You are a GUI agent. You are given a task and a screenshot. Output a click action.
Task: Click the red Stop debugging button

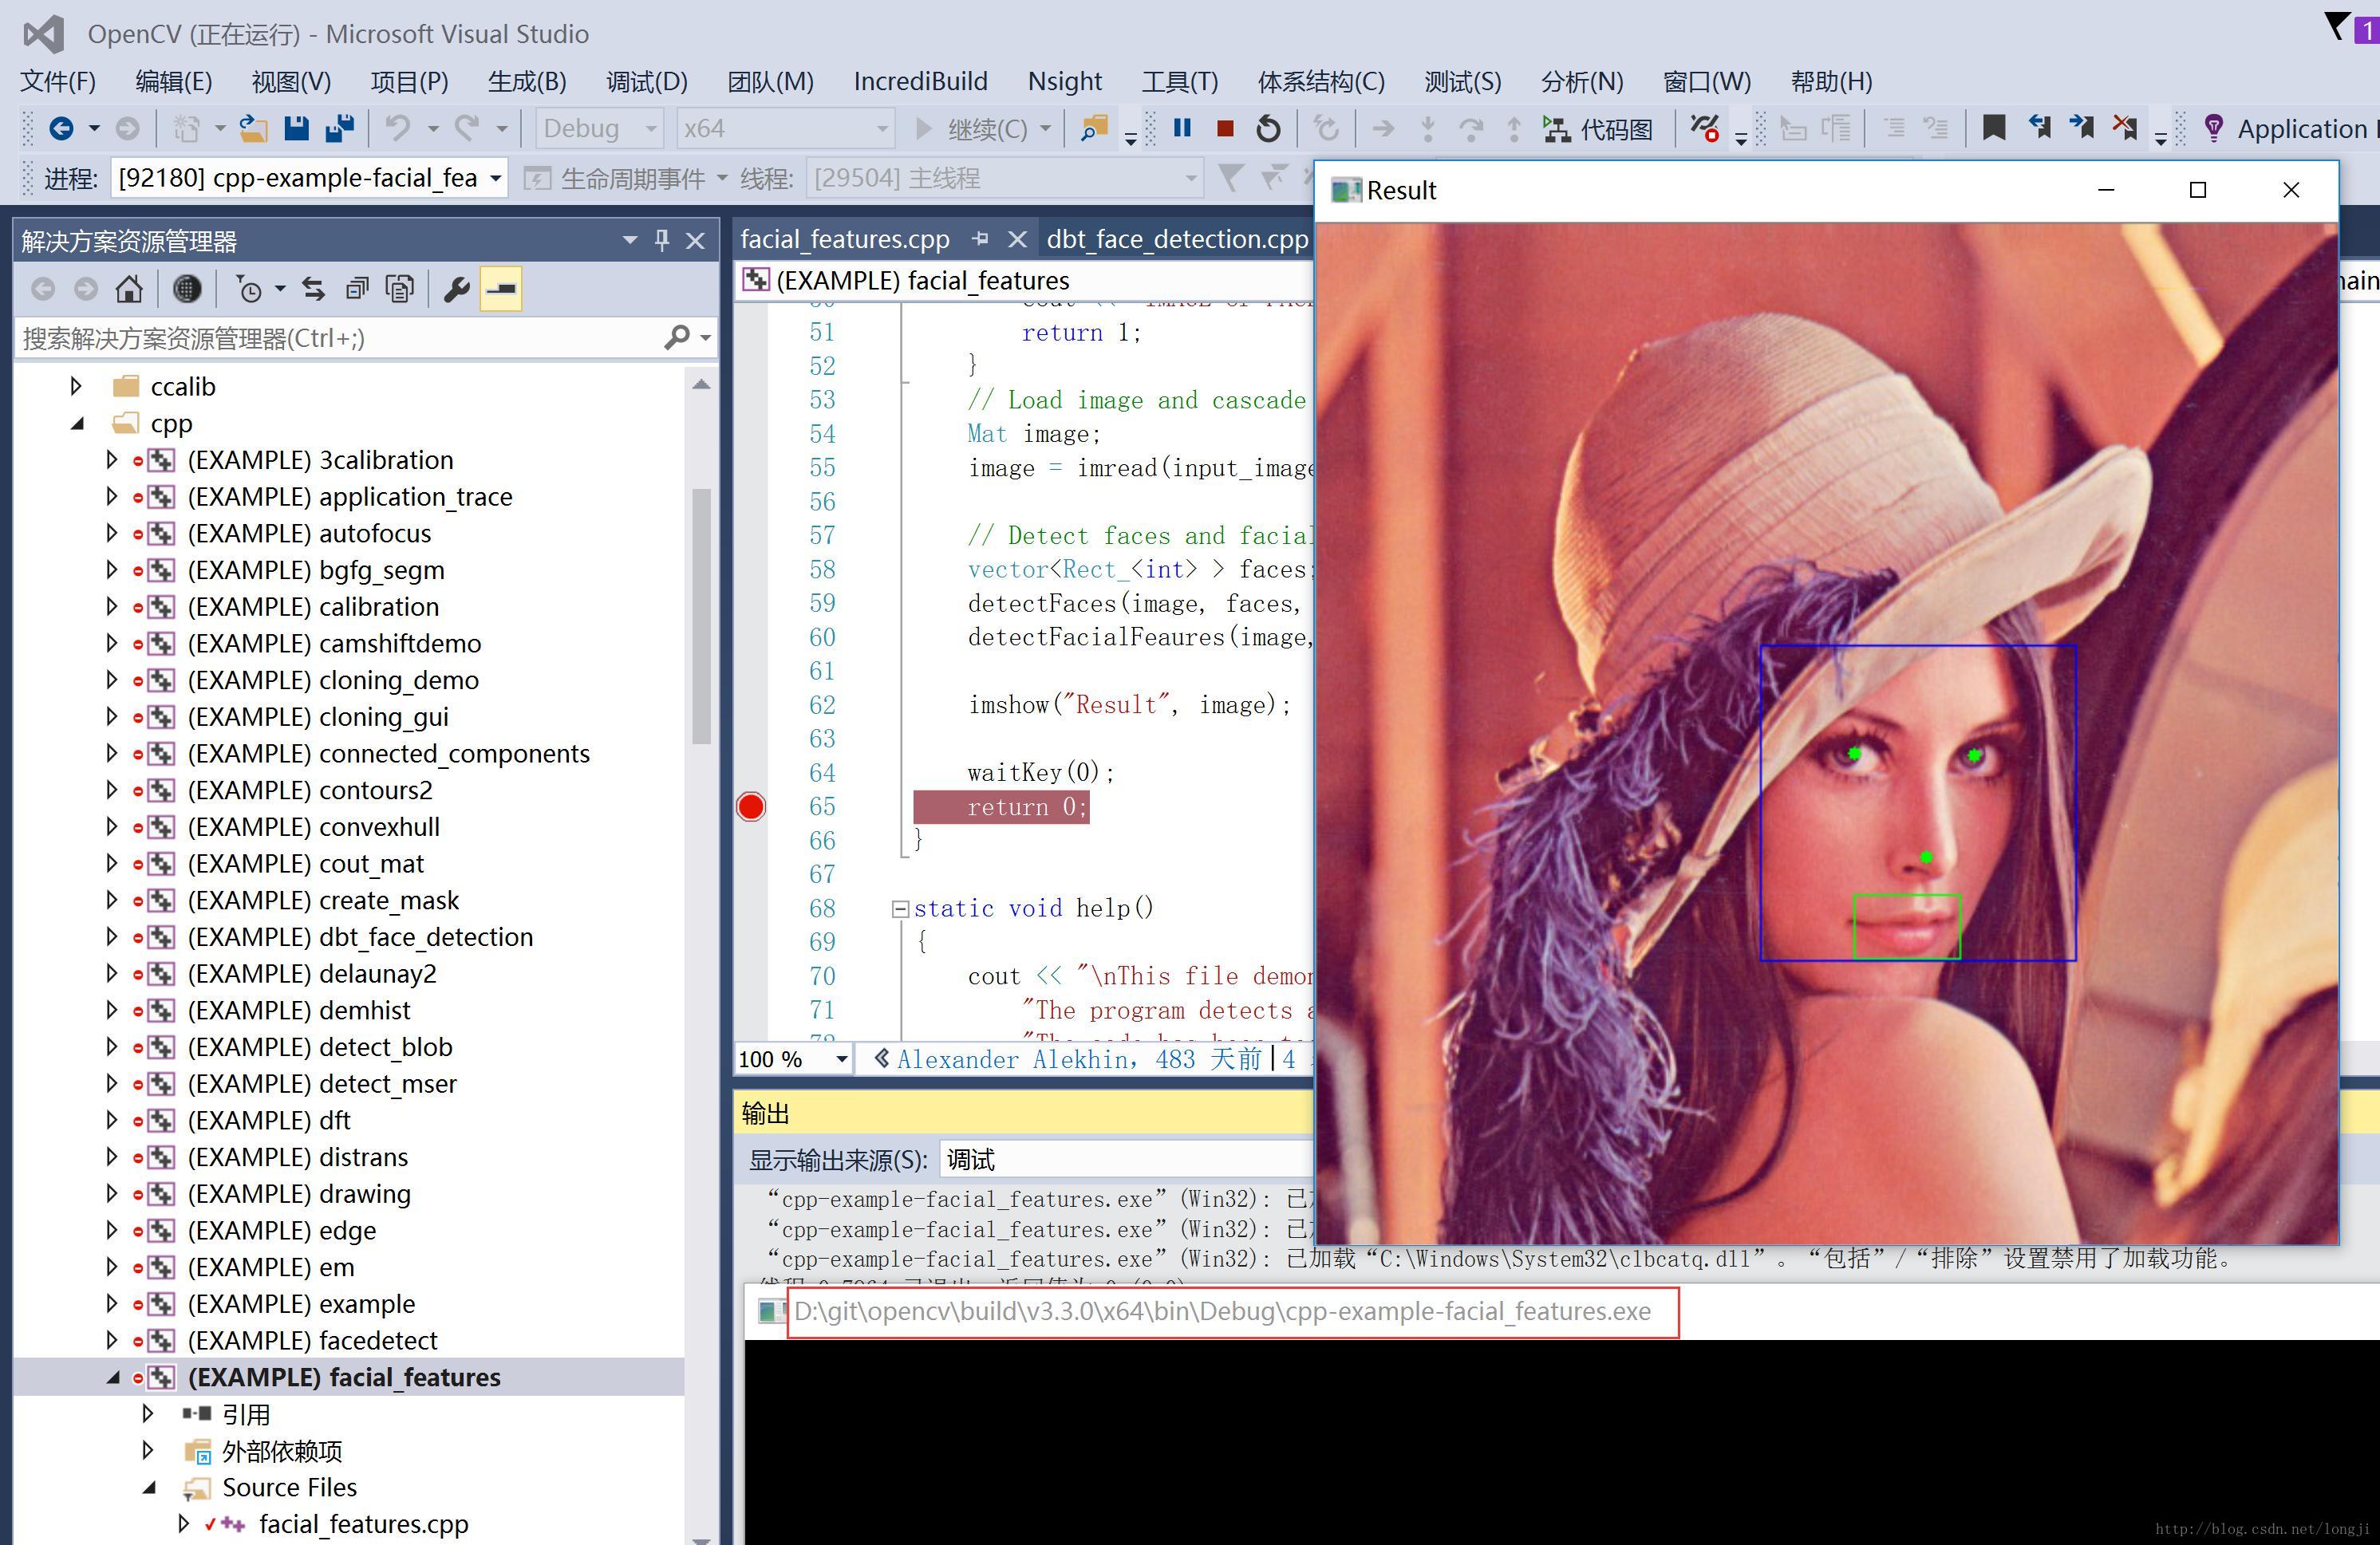pos(1224,128)
